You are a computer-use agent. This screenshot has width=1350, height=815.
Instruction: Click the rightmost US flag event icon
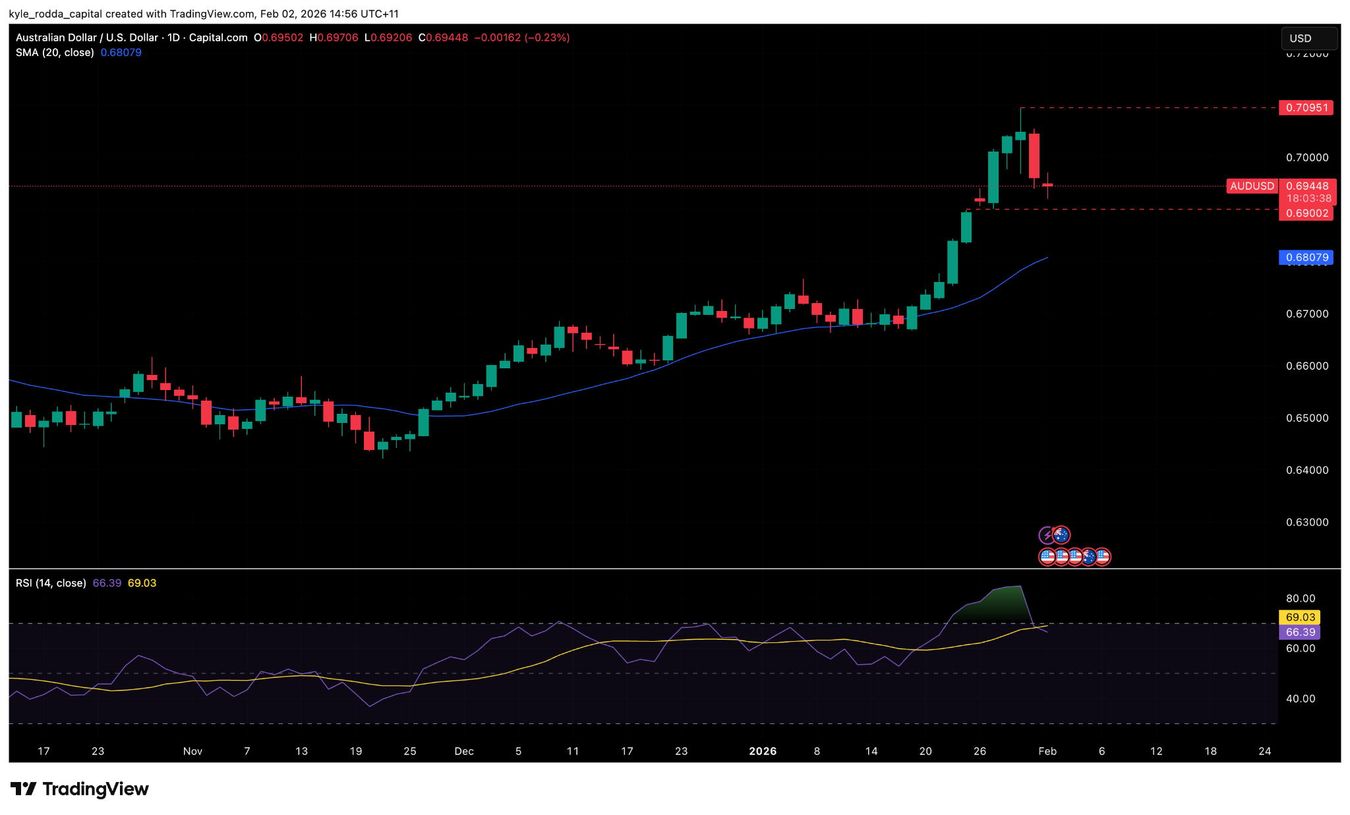tap(1103, 557)
